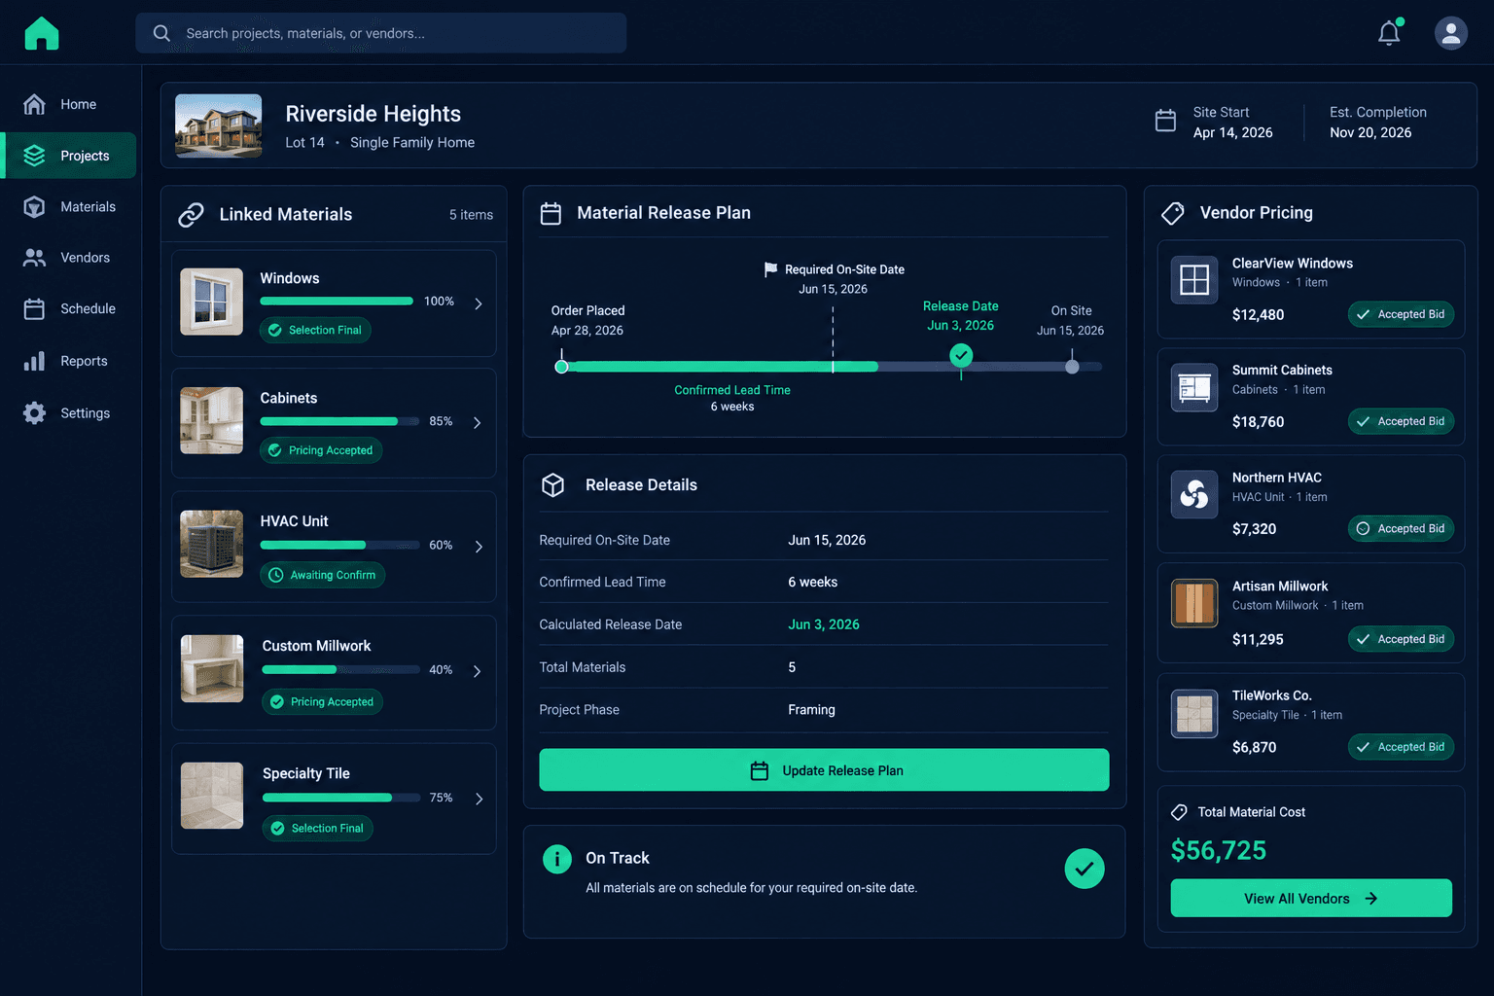The image size is (1494, 996).
Task: Click the search magnifier icon
Action: point(161,33)
